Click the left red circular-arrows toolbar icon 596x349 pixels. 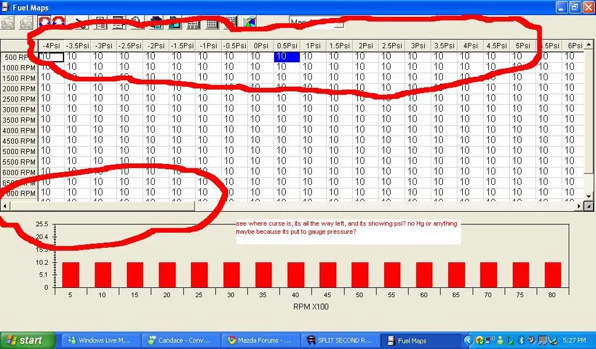coord(45,22)
